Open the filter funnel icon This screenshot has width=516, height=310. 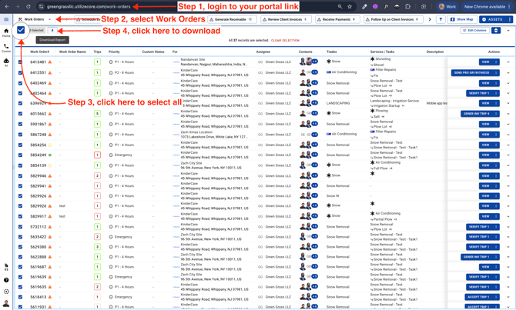coord(441,19)
